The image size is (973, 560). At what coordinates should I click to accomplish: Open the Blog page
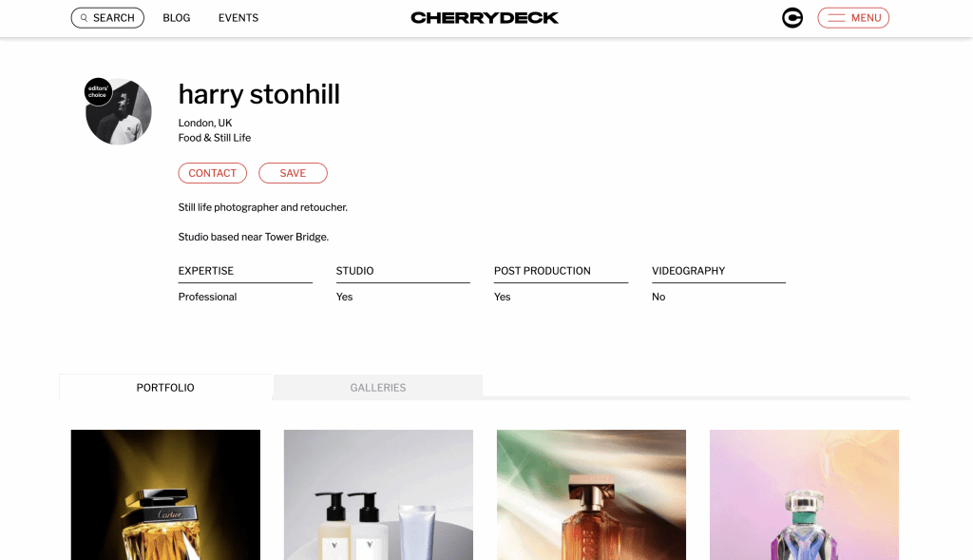[x=176, y=18]
